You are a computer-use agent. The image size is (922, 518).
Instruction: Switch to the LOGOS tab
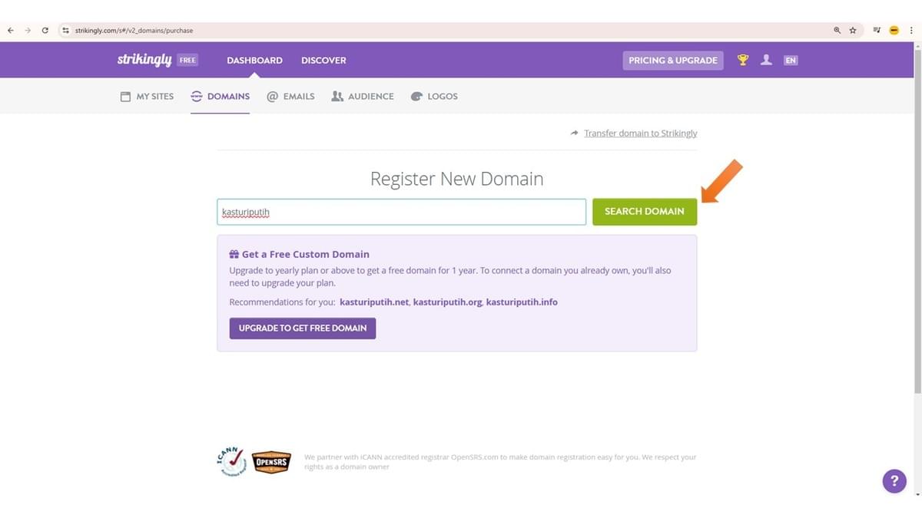434,97
